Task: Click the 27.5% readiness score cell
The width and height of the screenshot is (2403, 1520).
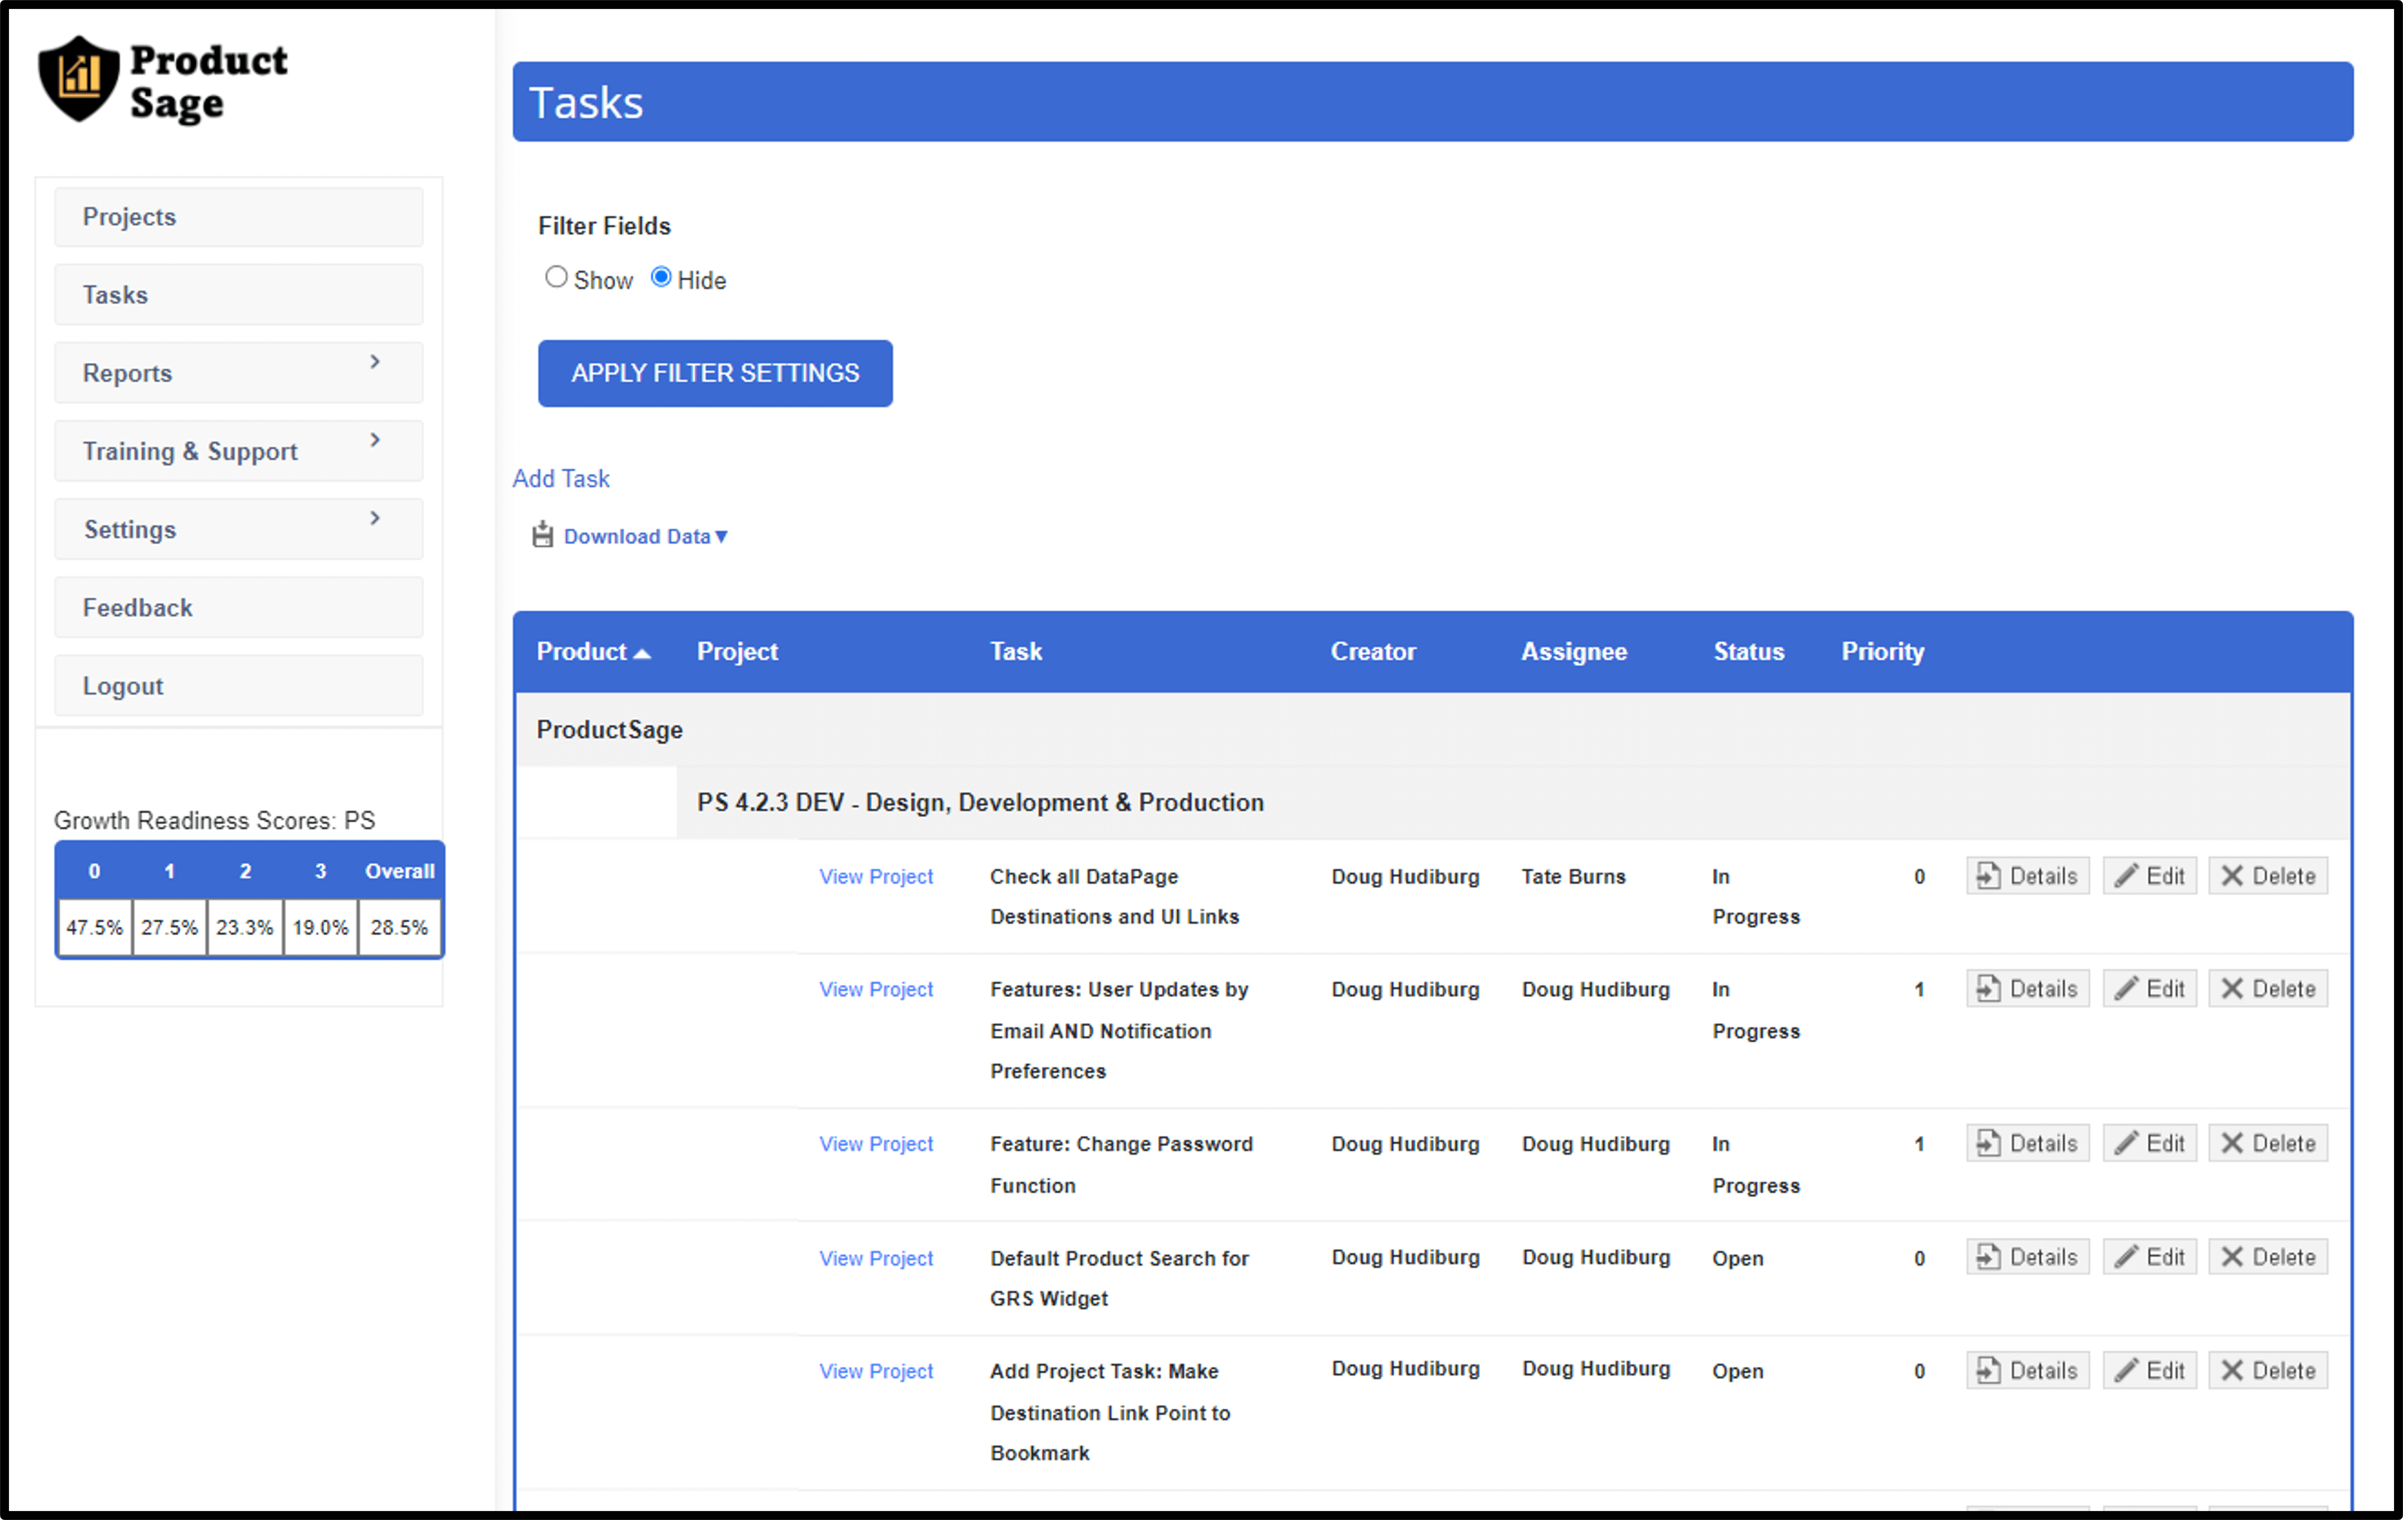Action: 170,927
